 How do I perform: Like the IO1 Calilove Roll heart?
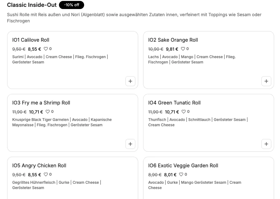[46, 49]
